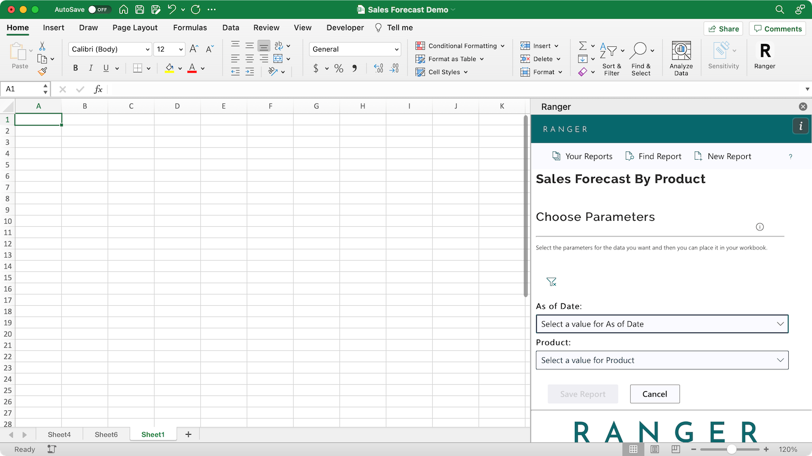Screen dimensions: 812x456
Task: Decrease decimal places
Action: coord(394,68)
